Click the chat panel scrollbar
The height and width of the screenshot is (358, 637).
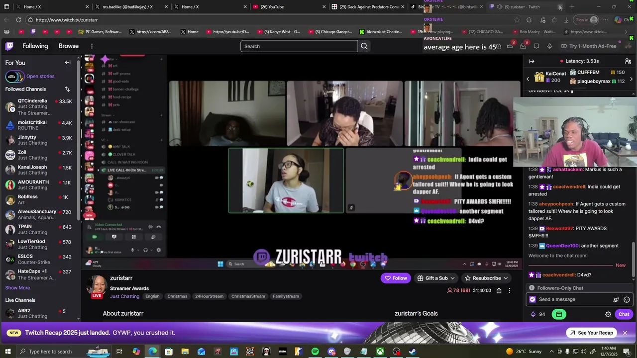click(634, 259)
